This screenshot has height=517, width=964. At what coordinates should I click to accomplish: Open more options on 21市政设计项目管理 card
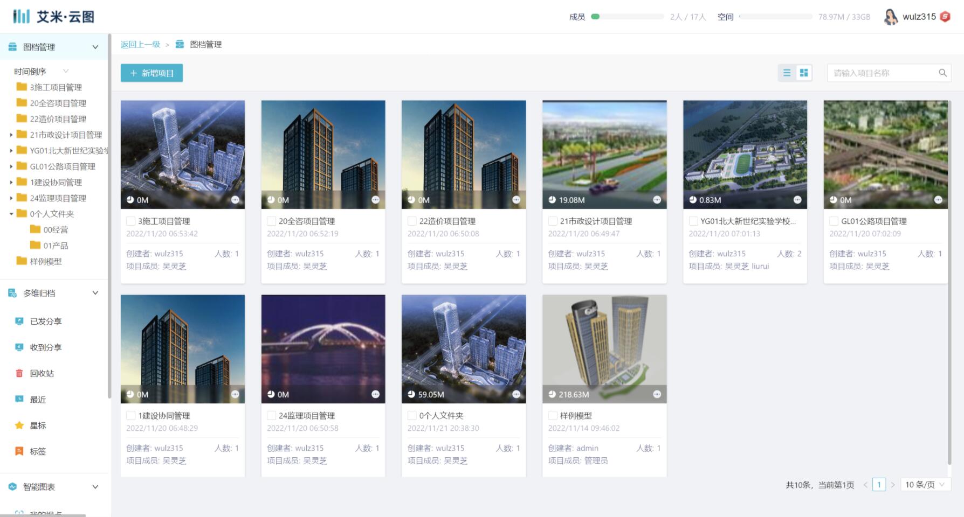pyautogui.click(x=657, y=200)
